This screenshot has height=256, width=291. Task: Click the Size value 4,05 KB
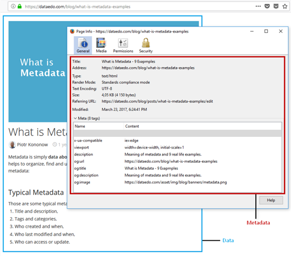(x=119, y=95)
